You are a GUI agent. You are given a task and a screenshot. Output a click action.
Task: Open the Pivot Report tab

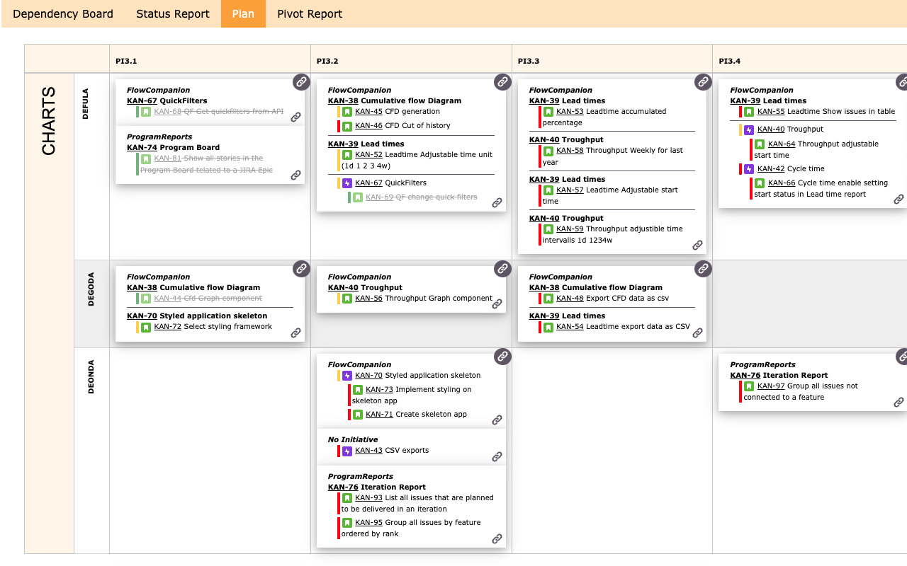pos(308,13)
